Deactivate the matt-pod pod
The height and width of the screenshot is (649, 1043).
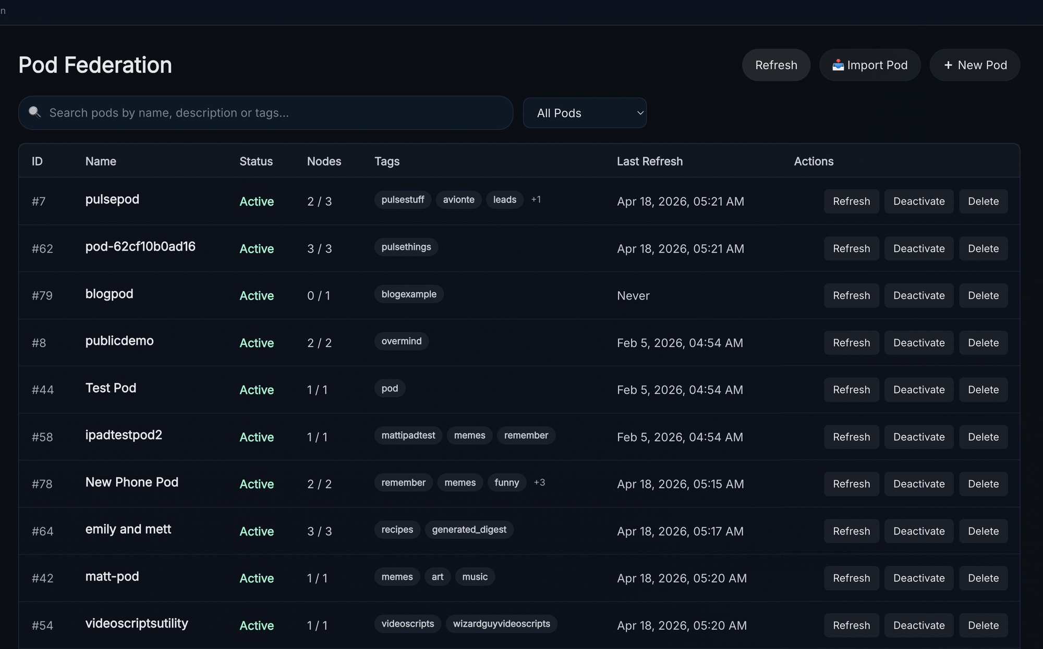coord(919,578)
